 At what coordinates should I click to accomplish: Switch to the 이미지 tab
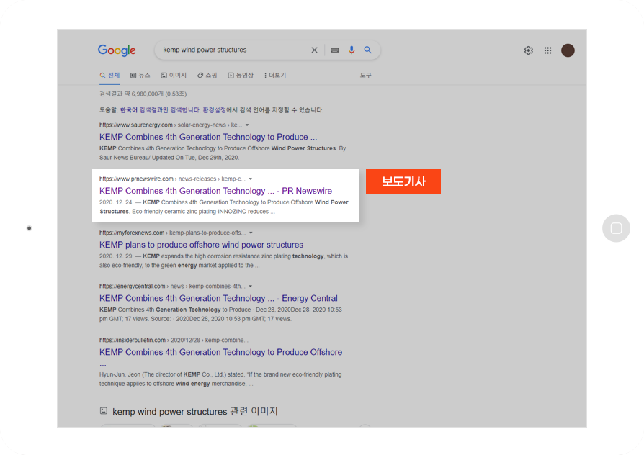click(x=174, y=76)
